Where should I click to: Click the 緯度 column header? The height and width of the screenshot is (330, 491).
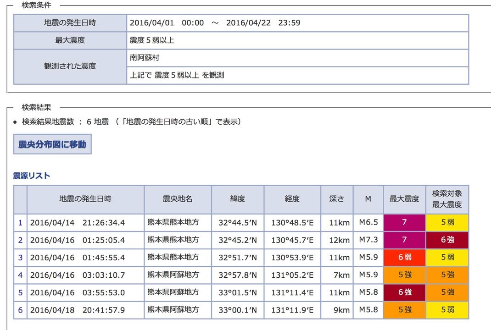point(237,199)
